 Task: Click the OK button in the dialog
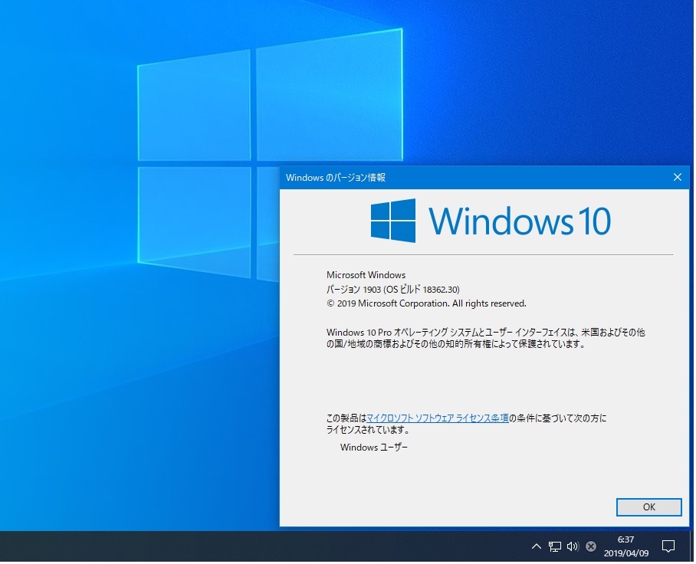click(650, 509)
